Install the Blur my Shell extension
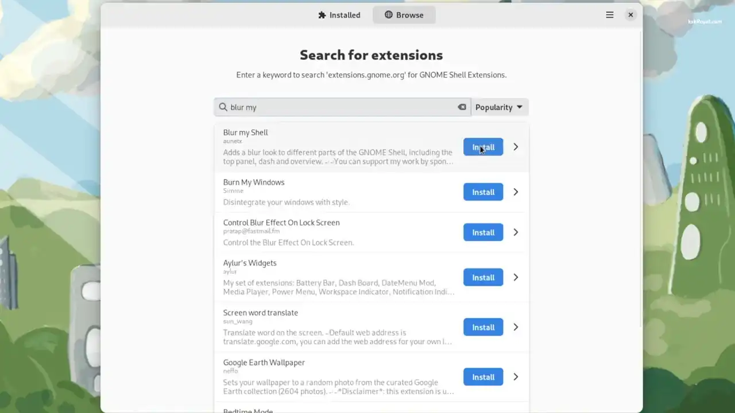This screenshot has width=735, height=413. click(x=483, y=147)
